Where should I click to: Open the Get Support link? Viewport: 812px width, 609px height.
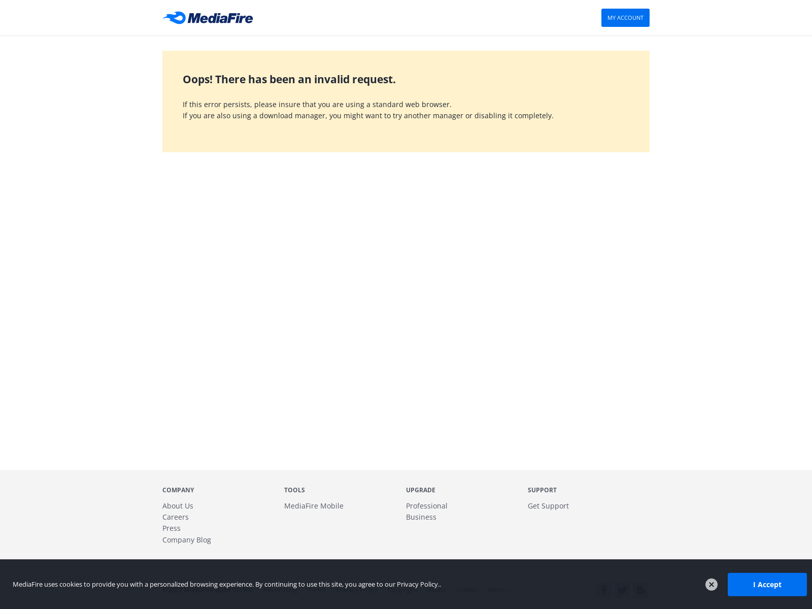click(x=548, y=506)
